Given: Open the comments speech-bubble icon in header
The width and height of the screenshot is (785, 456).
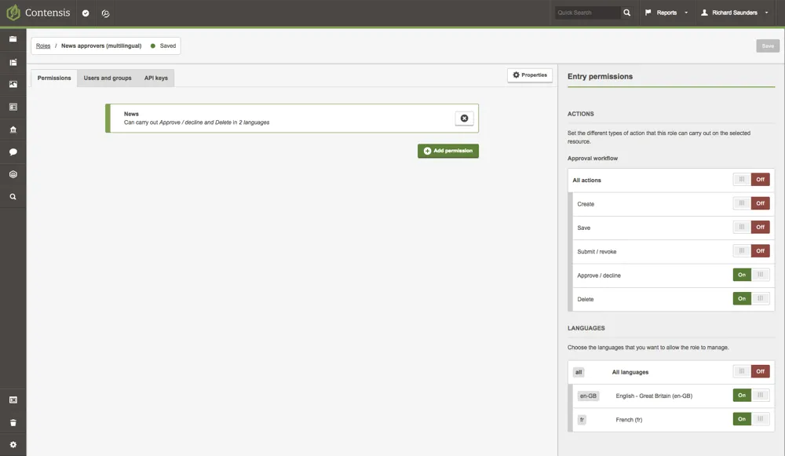Looking at the screenshot, I should pos(106,13).
